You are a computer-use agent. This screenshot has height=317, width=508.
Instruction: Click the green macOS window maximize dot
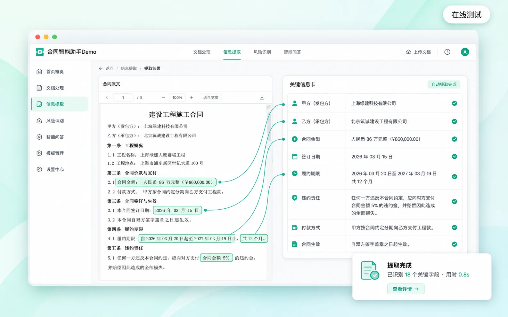[x=54, y=37]
